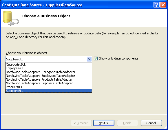Uncheck Show only data components checkbox
Screen dimensions: 168x130
96,58
